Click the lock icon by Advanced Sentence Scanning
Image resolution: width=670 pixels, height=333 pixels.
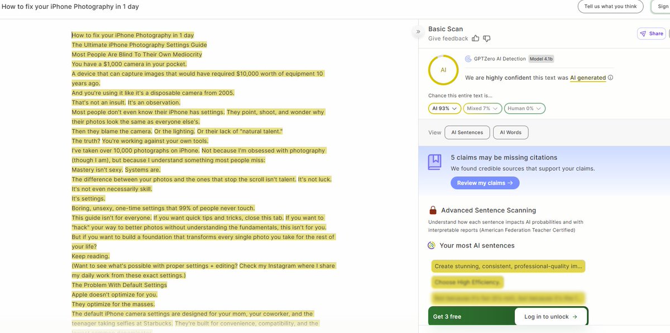coord(433,210)
